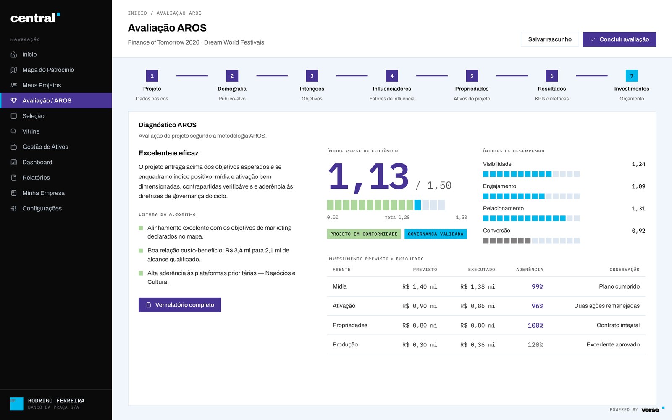Click the Seleção checkbox icon
Screen dimensions: 672x420
[14, 116]
